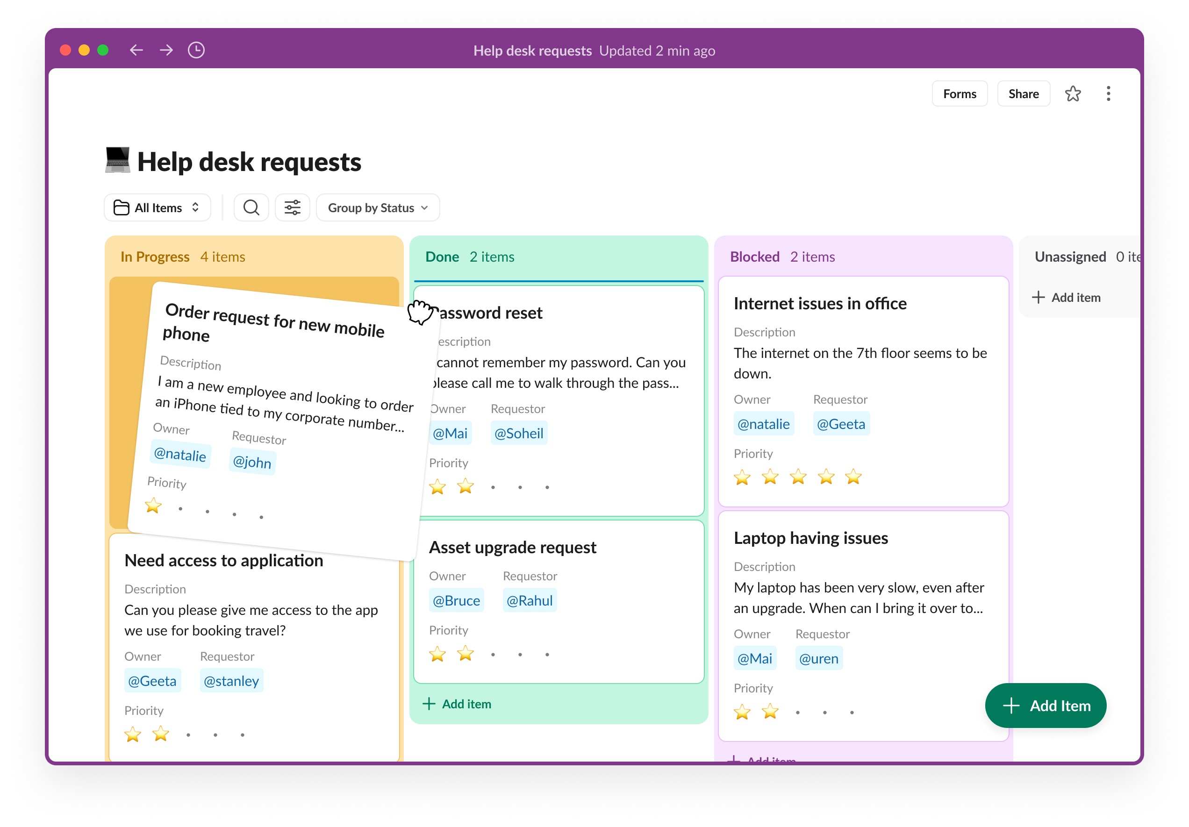Open filter settings sliders icon
Viewport: 1189px width, 827px height.
pos(292,207)
